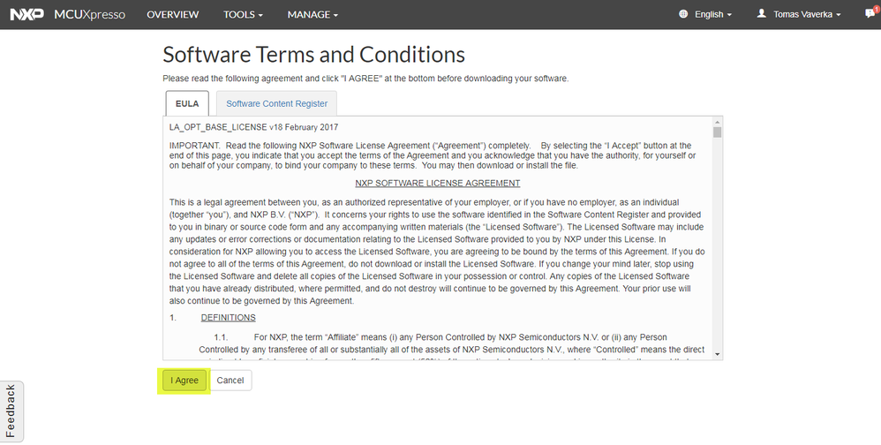Open the English language selector

coord(713,14)
